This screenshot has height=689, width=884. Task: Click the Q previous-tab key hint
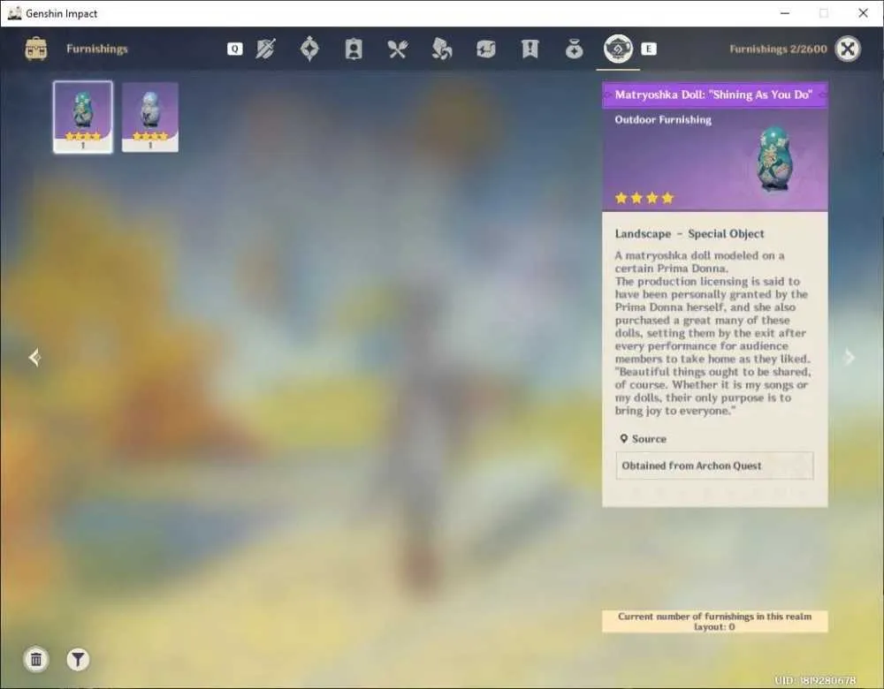(234, 49)
